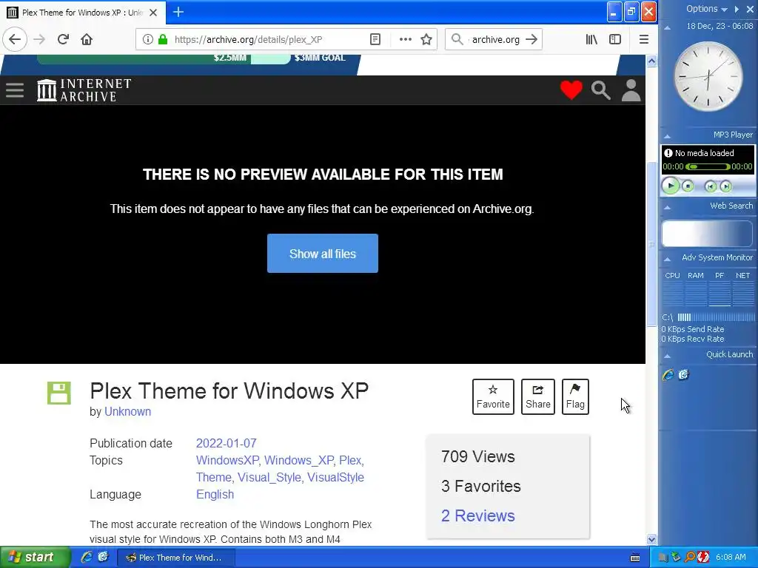
Task: Click the red donate heart icon
Action: (x=571, y=89)
